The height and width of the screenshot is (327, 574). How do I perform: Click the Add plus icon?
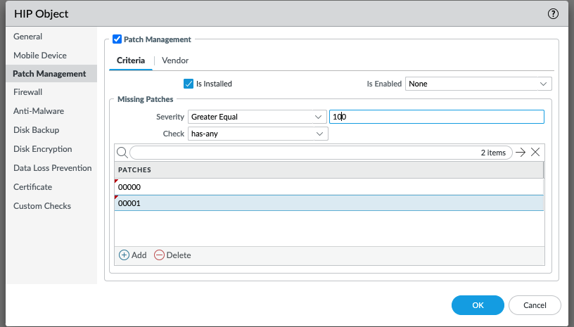[124, 255]
